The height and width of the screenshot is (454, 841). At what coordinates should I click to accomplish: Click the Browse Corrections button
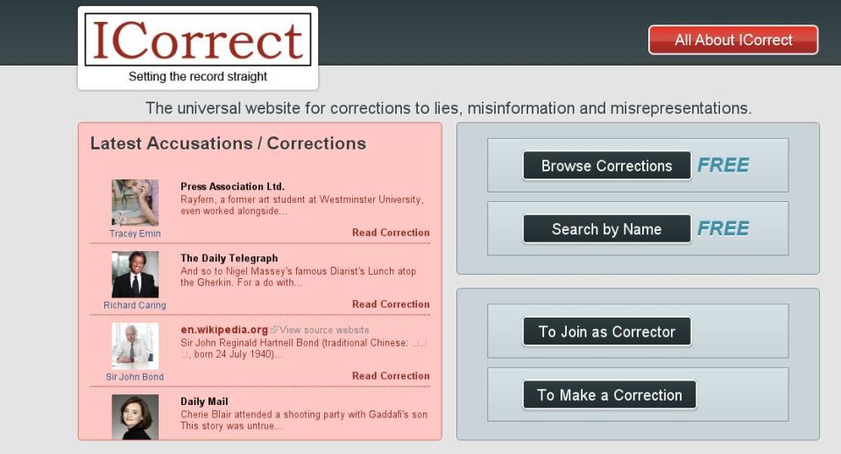[x=606, y=166]
